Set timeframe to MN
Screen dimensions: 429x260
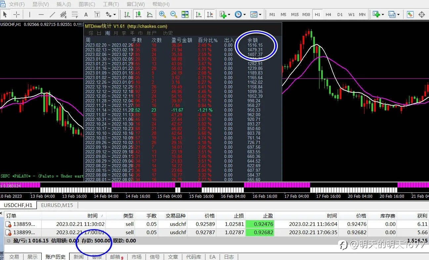point(363,15)
